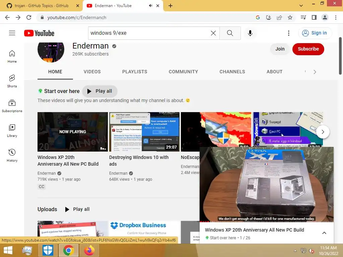Viewport: 343px width, 257px height.
Task: Open YouTube settings three-dot menu
Action: (x=288, y=33)
